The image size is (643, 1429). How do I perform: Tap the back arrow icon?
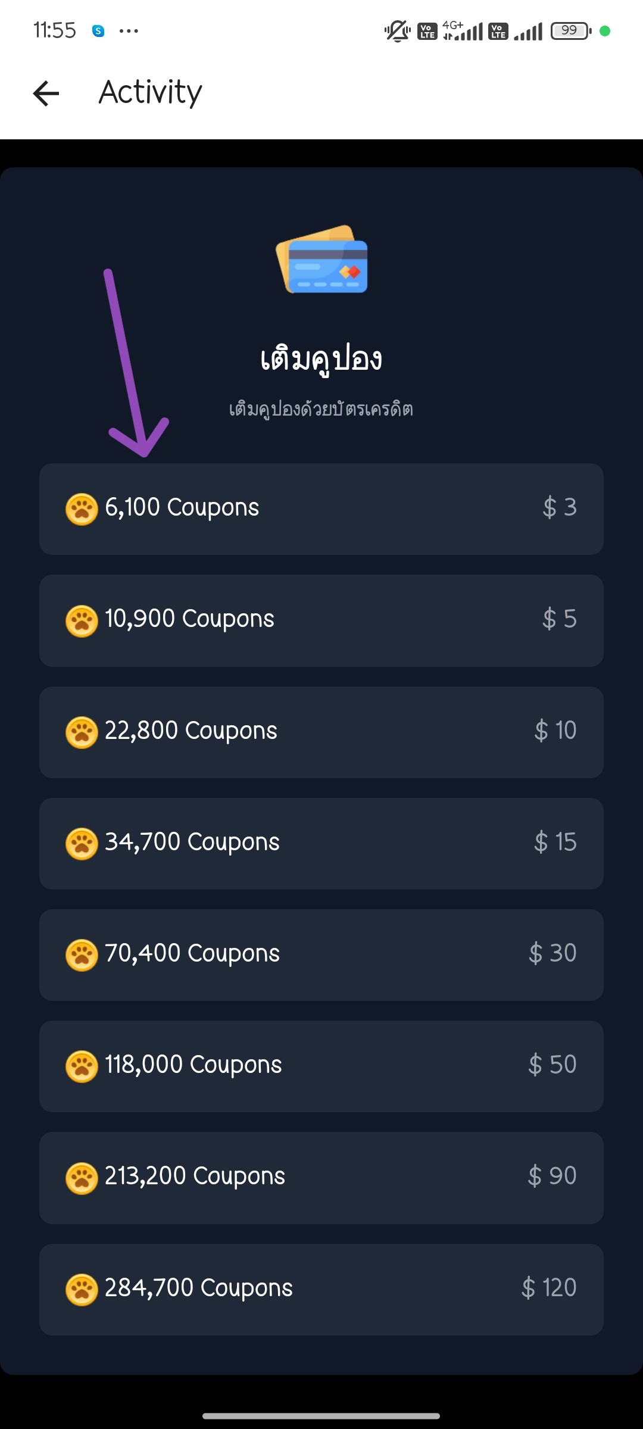pos(46,93)
